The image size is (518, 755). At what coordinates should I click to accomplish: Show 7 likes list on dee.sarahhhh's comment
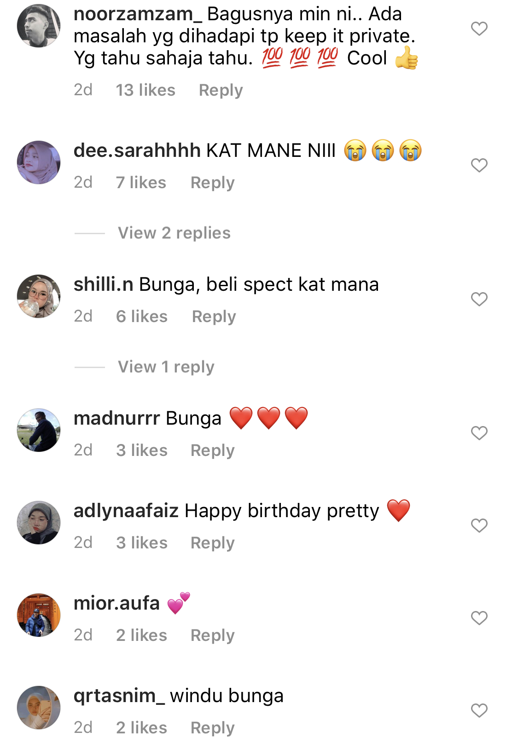click(x=141, y=183)
